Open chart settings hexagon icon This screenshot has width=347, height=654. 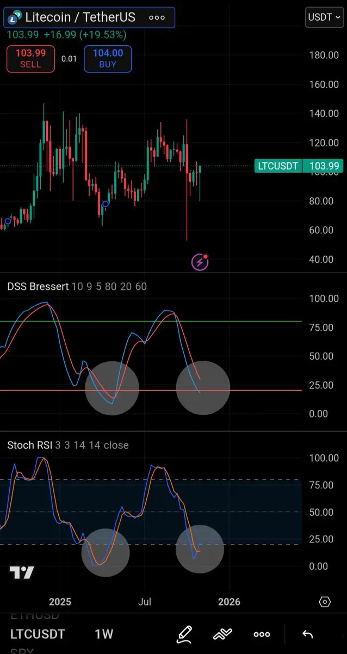pos(325,602)
